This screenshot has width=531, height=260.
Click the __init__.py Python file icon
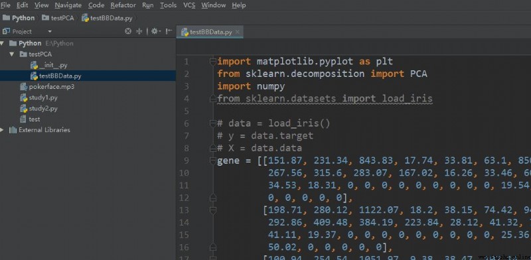pos(34,66)
